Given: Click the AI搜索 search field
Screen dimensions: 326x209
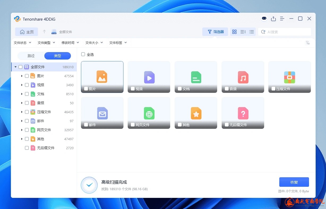Looking at the screenshot, I should (287, 32).
